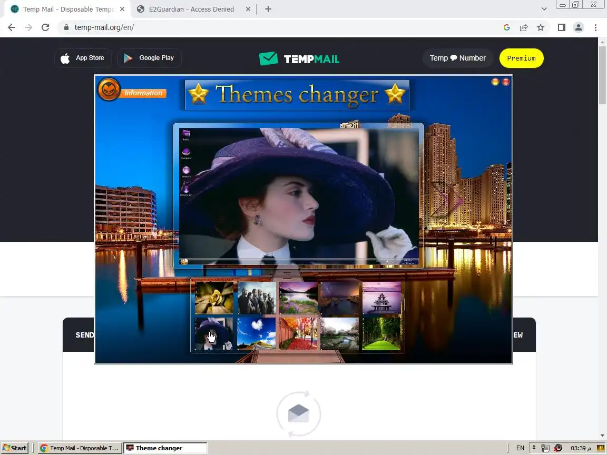Expand the tab search dropdown arrow
The image size is (607, 455).
click(x=544, y=9)
